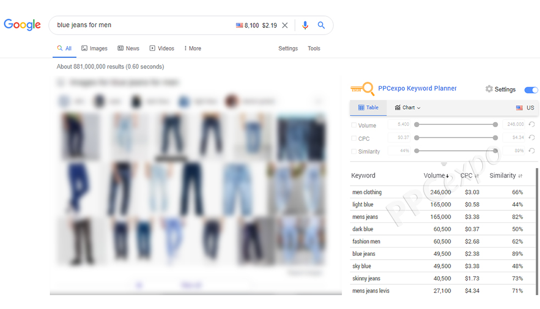Open the Chart dropdown

click(x=408, y=107)
